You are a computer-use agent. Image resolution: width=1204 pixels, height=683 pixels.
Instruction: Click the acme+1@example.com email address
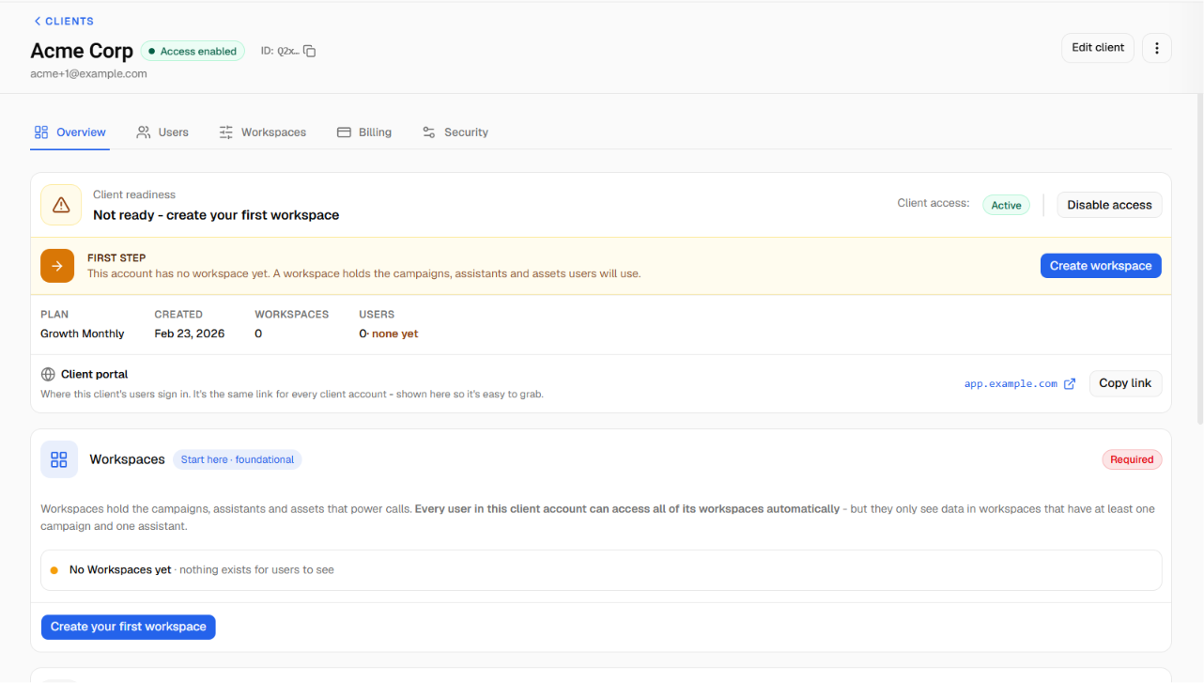[x=88, y=73]
